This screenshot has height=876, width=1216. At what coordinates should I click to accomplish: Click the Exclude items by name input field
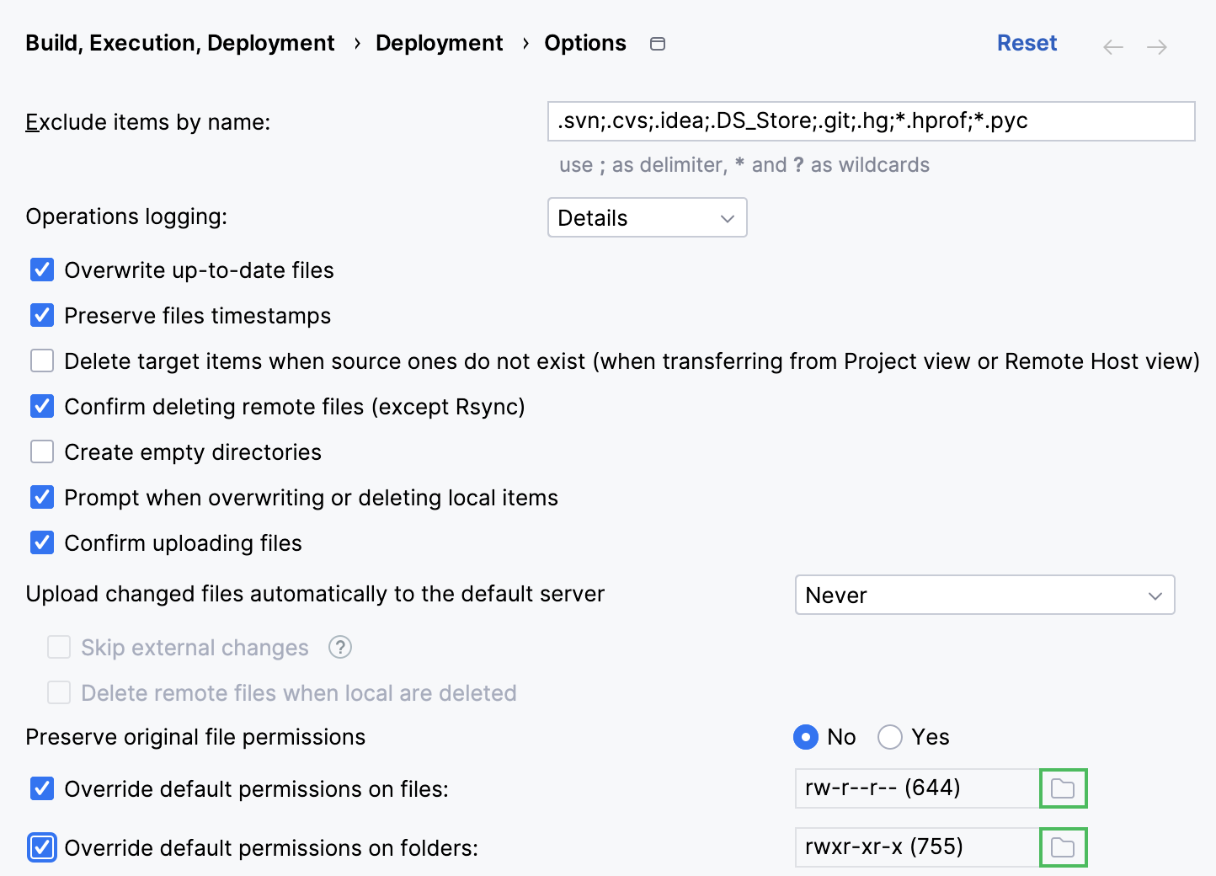(872, 121)
